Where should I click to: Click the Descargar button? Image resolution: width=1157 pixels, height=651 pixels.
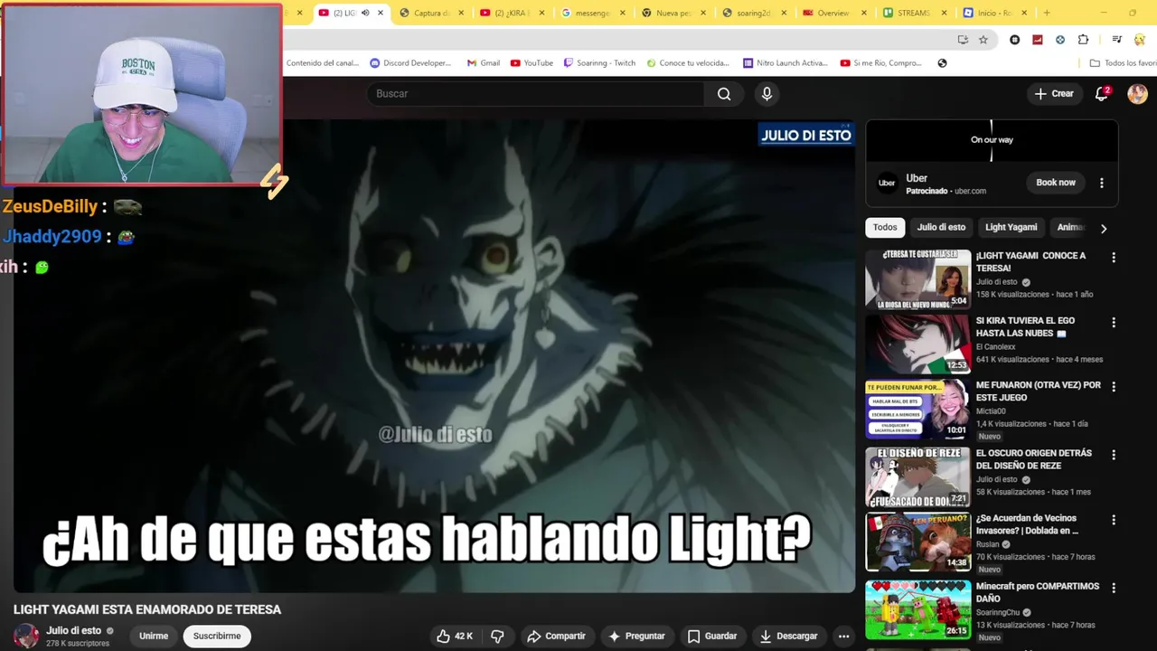[x=788, y=637]
